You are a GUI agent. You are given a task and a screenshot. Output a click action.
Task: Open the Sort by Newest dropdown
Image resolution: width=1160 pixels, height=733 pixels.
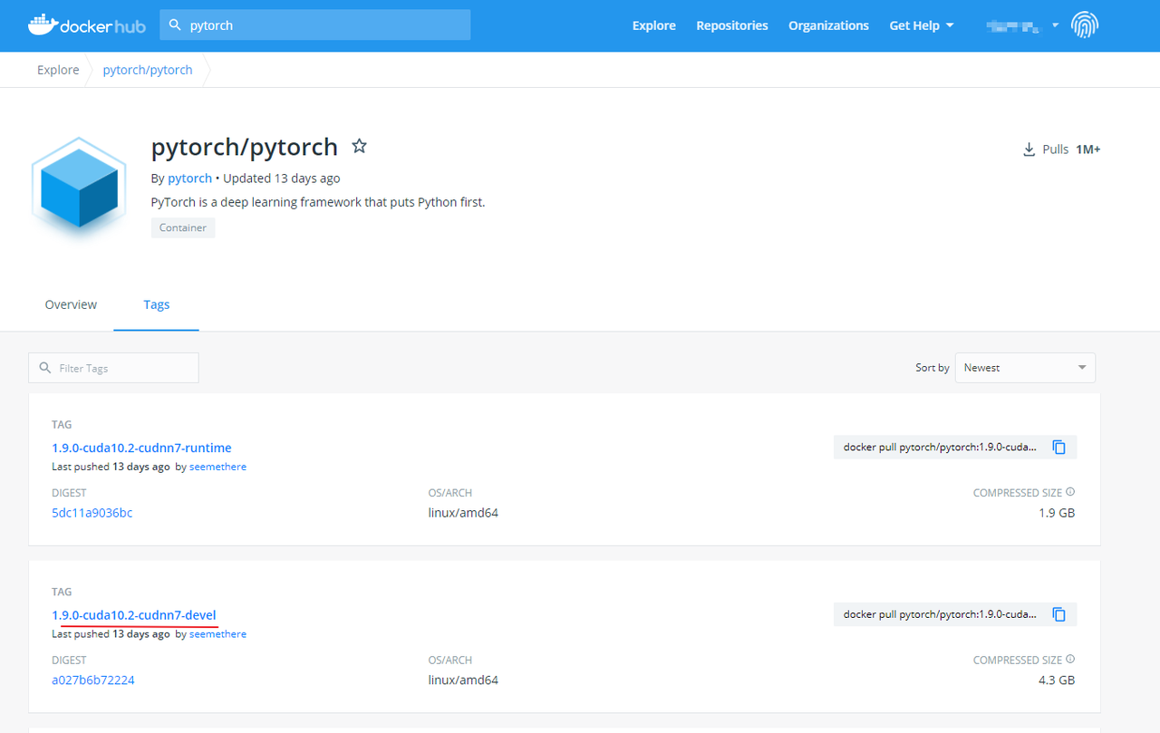coord(1025,368)
